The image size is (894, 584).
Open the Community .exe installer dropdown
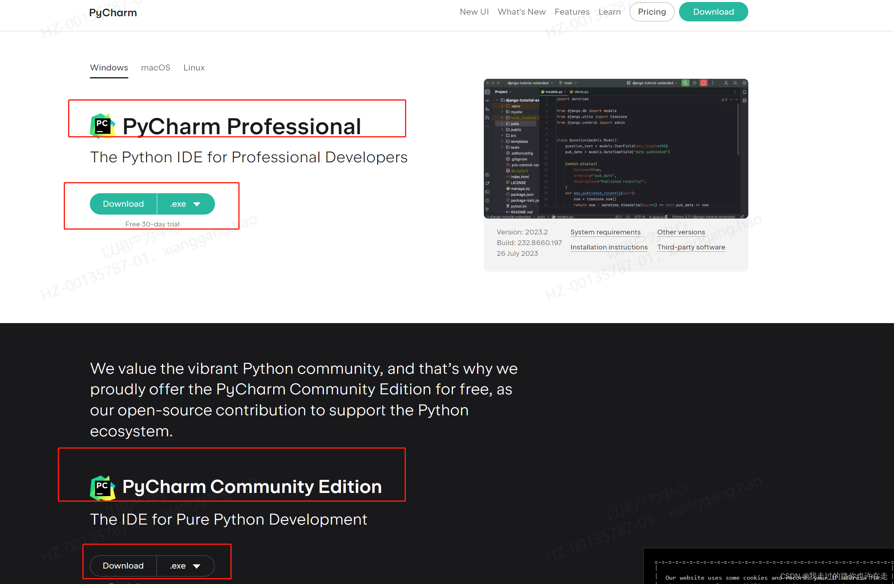(186, 566)
